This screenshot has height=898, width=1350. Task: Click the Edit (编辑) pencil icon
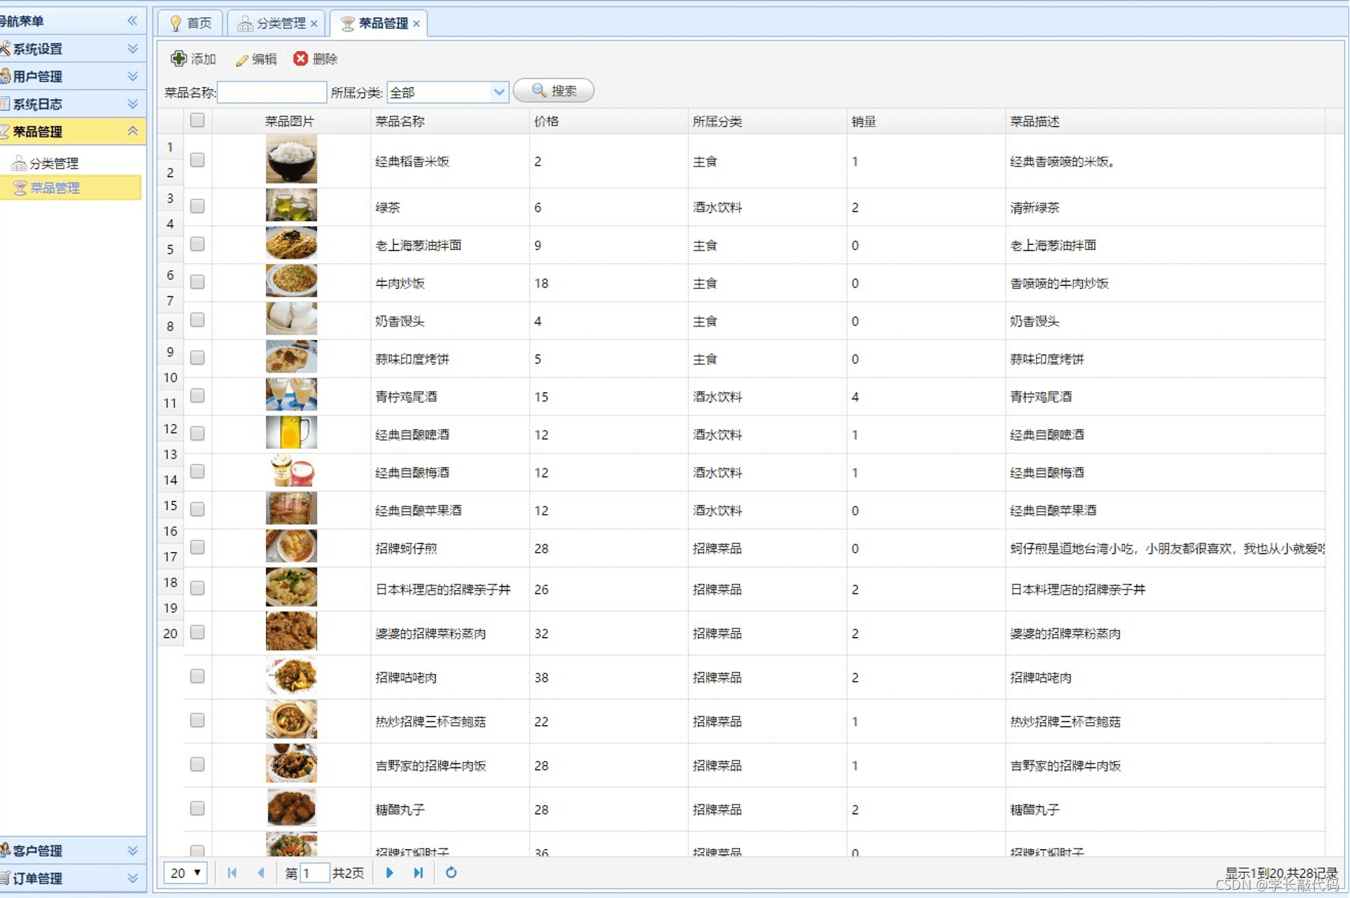pos(242,60)
